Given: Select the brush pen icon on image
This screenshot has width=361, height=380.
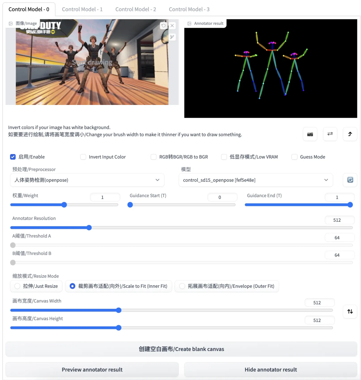Looking at the screenshot, I should (172, 37).
